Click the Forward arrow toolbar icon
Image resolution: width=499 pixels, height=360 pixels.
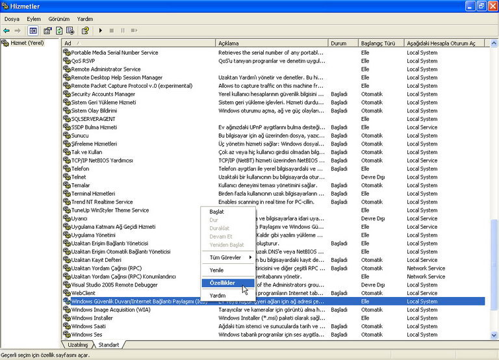click(18, 31)
